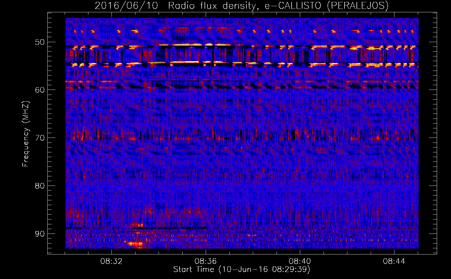Click the 90 frequency tick label

pyautogui.click(x=40, y=234)
